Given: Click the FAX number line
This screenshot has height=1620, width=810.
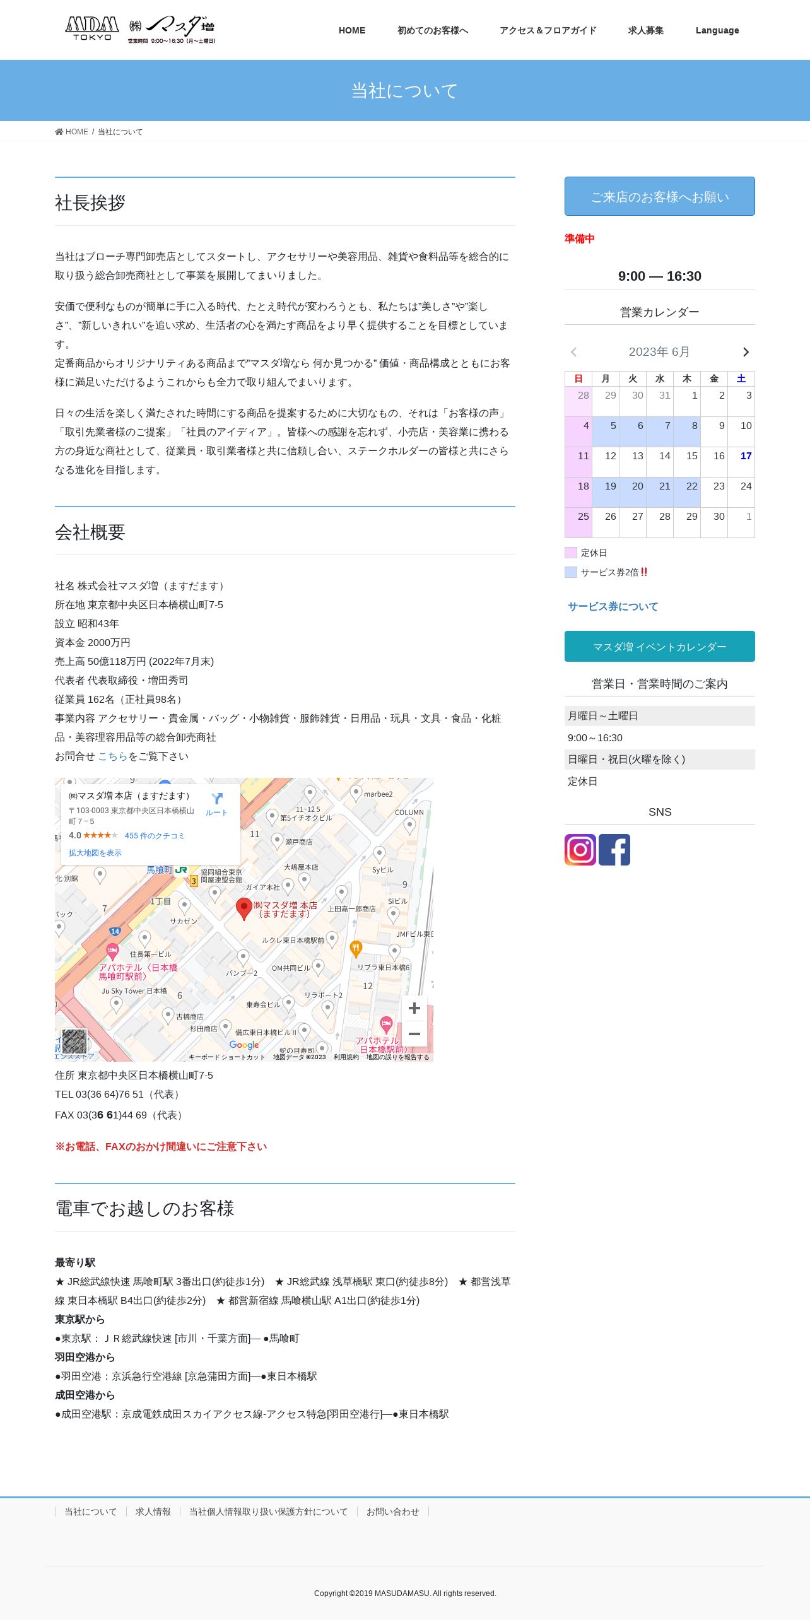Looking at the screenshot, I should coord(120,1115).
